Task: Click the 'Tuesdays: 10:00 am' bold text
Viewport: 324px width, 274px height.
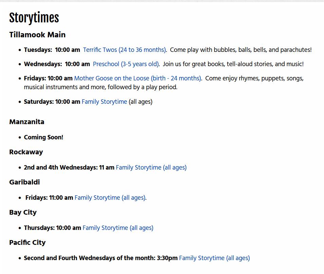Action: click(x=52, y=50)
